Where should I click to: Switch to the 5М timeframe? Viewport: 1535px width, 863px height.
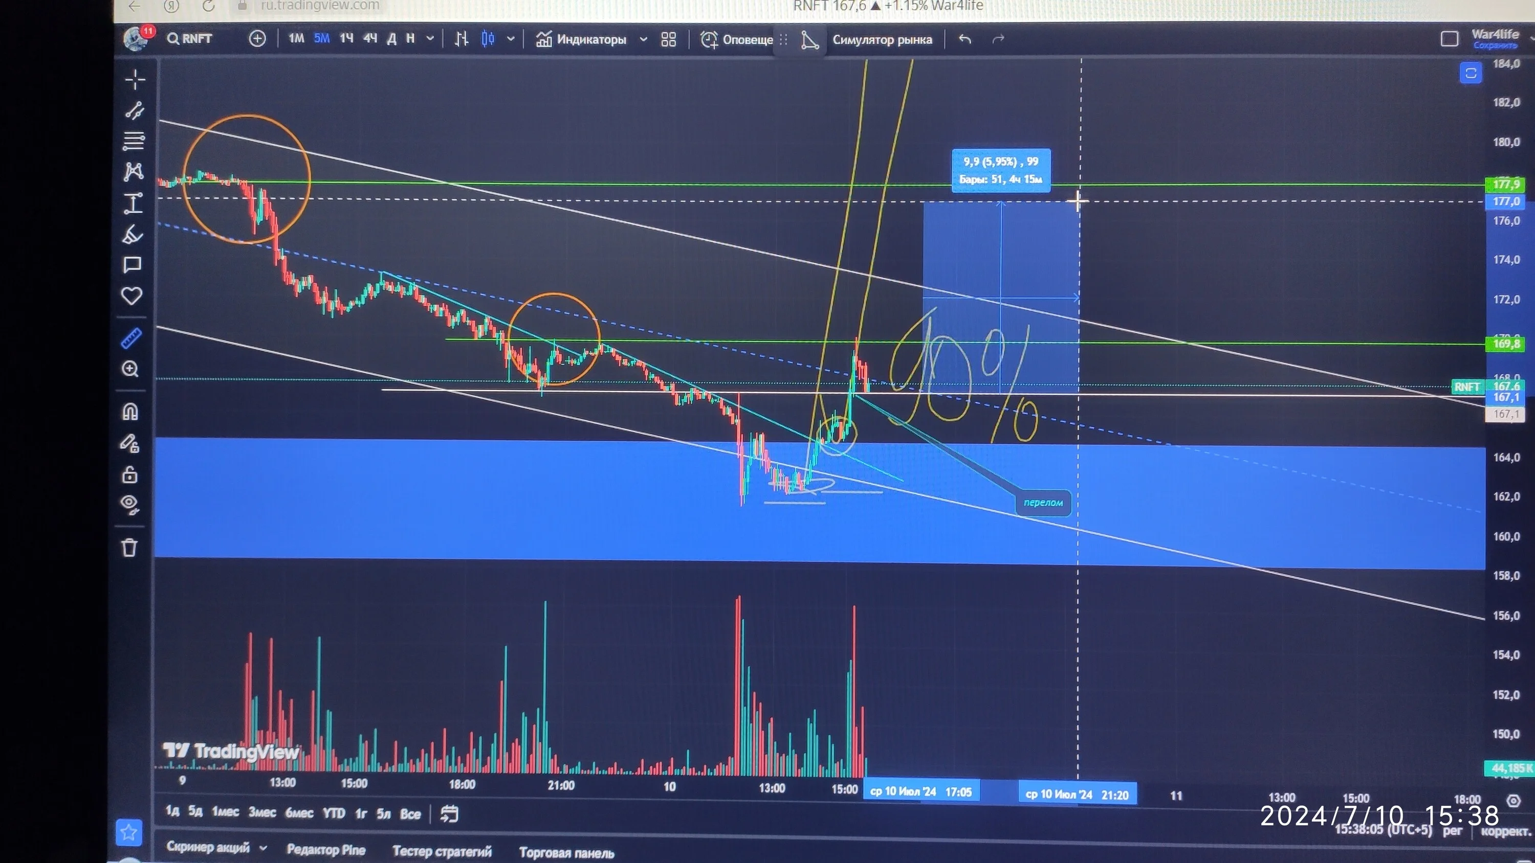point(322,39)
